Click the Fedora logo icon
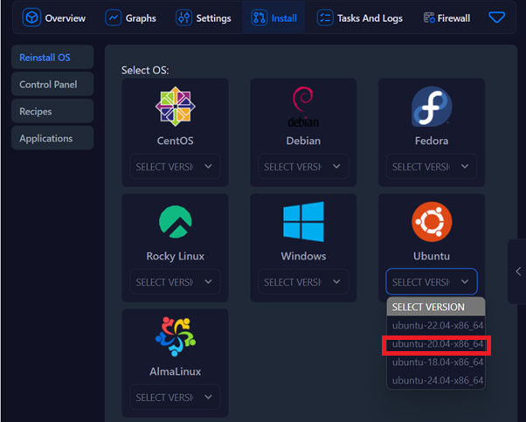This screenshot has width=526, height=422. [432, 107]
